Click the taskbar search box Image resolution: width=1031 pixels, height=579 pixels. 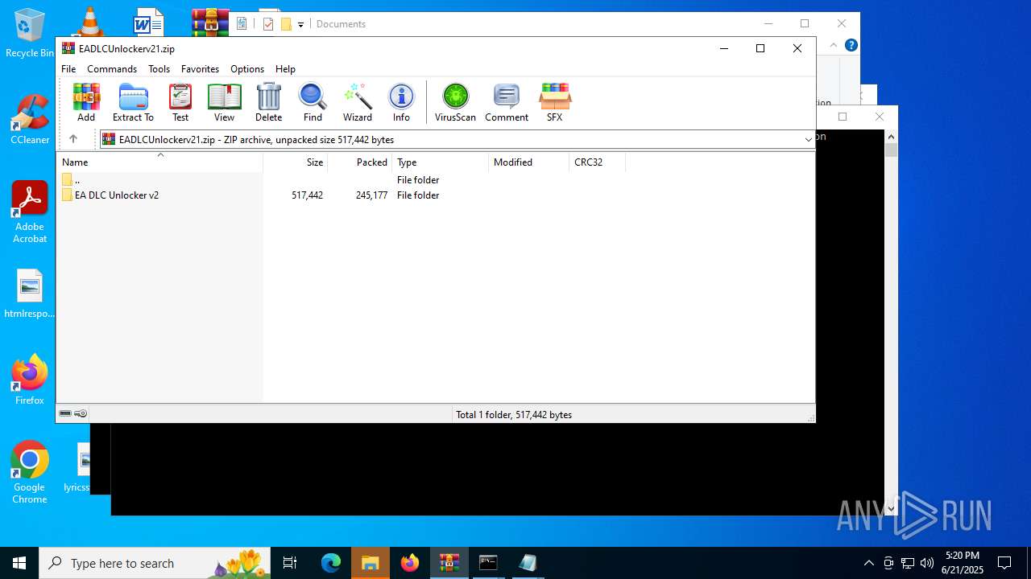pos(155,563)
